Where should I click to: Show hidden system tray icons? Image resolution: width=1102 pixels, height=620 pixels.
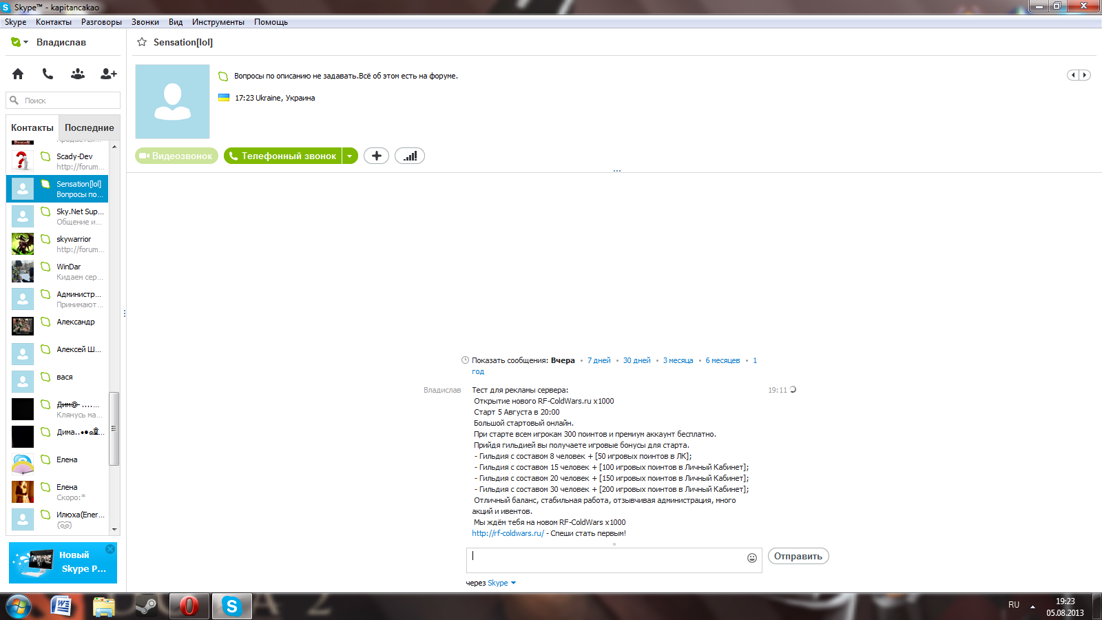click(x=1032, y=607)
